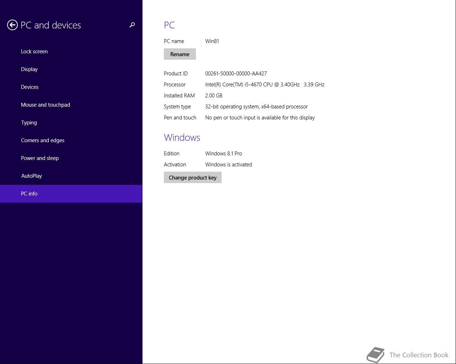
Task: Go back using the circled arrow icon
Action: pos(12,25)
